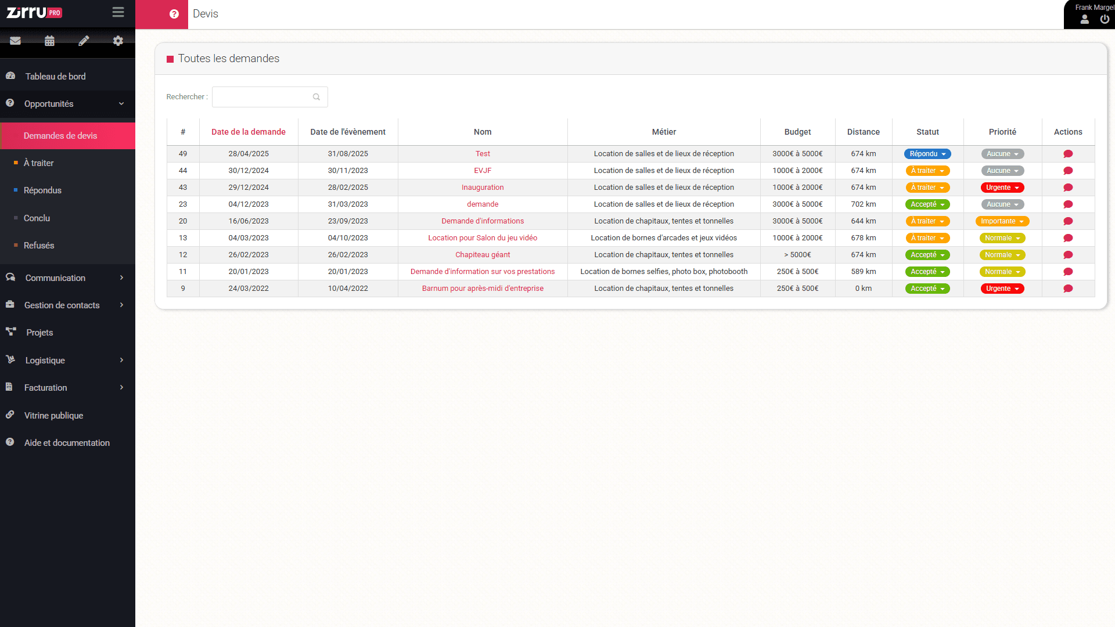Image resolution: width=1115 pixels, height=627 pixels.
Task: Open the Demandes de devis menu item
Action: tap(60, 135)
